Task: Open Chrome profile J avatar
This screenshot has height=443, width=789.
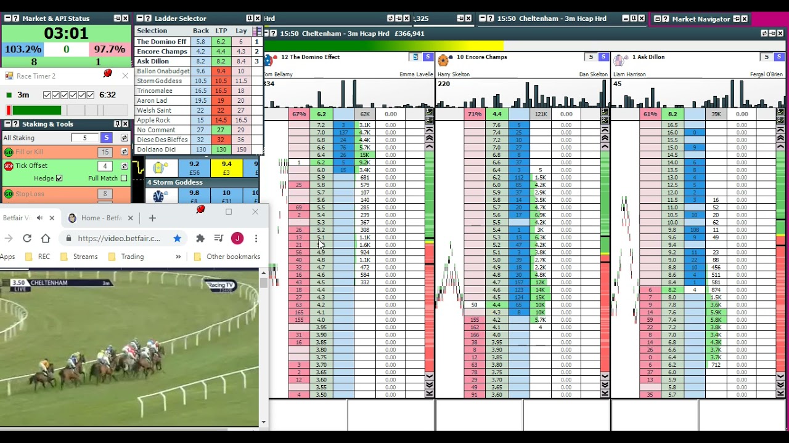Action: (237, 238)
